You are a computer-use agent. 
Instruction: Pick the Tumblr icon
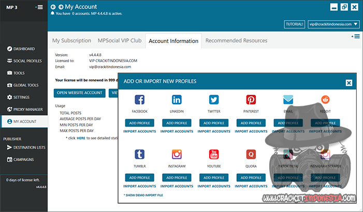tap(140, 154)
